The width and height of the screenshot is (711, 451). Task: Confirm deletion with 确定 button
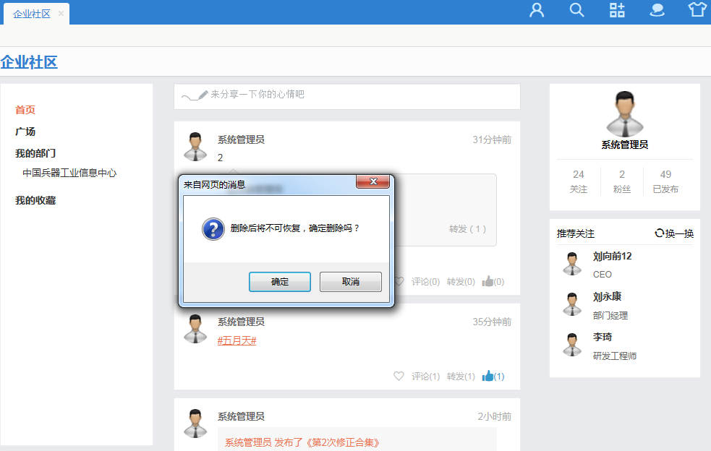280,282
